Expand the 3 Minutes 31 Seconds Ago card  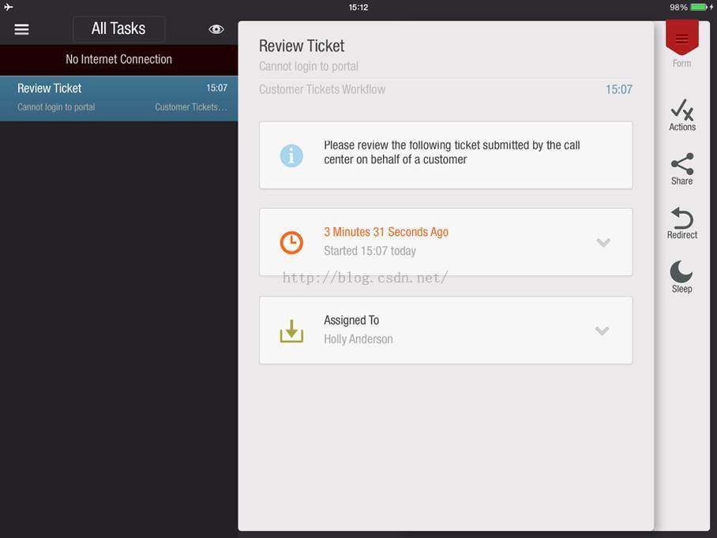point(603,242)
